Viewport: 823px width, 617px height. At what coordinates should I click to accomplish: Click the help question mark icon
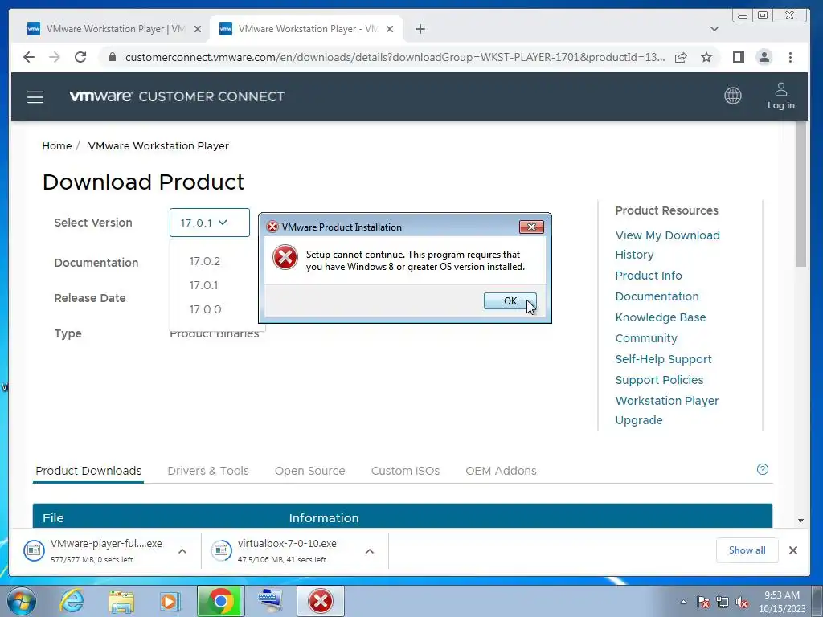point(763,469)
